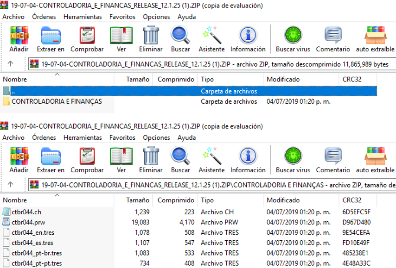Sort by Nombre column in the bottom window
The height and width of the screenshot is (268, 396).
[57, 200]
